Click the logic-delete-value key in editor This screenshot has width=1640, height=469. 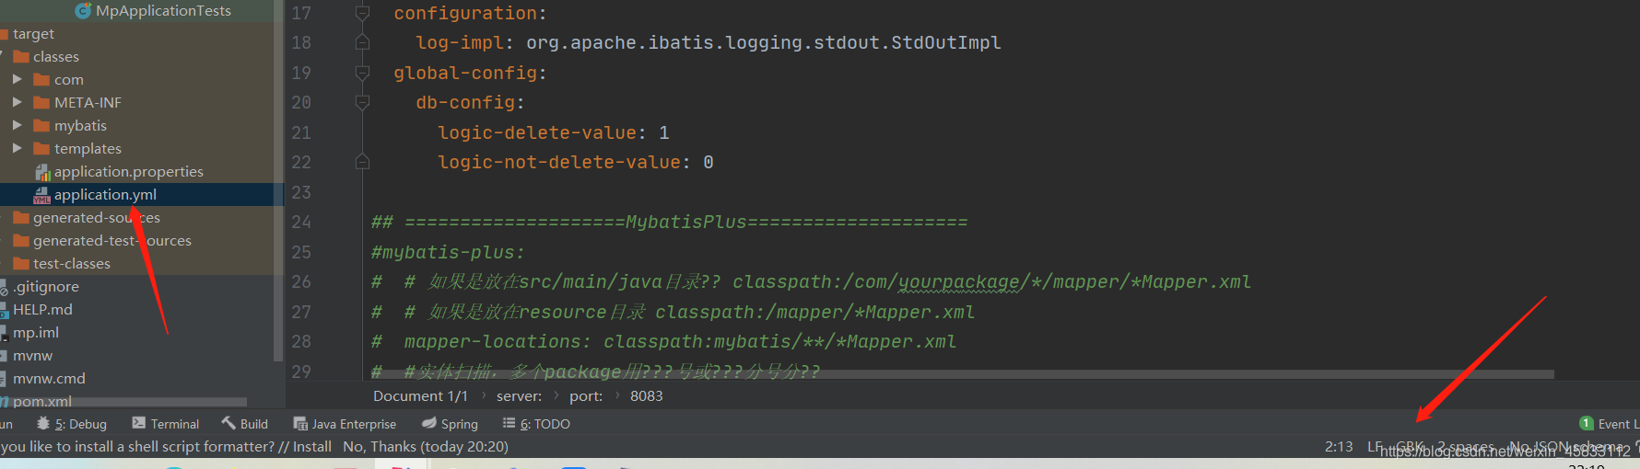pyautogui.click(x=536, y=132)
